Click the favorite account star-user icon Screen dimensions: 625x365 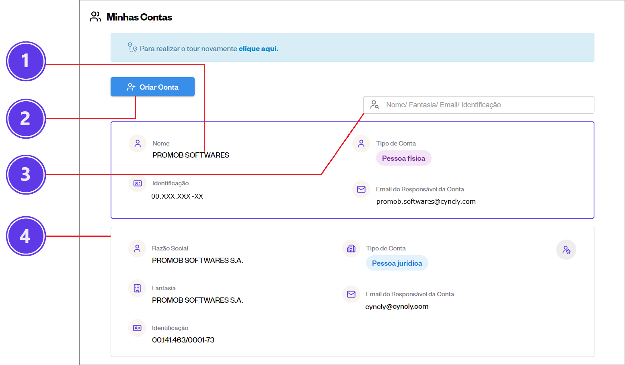(x=566, y=250)
